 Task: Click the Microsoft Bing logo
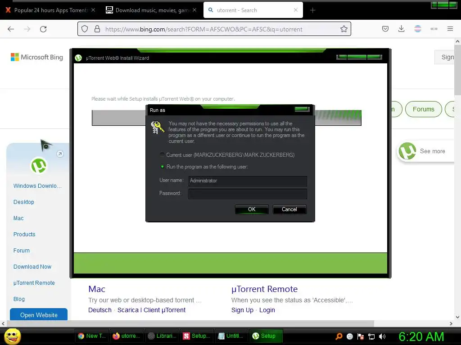(37, 57)
